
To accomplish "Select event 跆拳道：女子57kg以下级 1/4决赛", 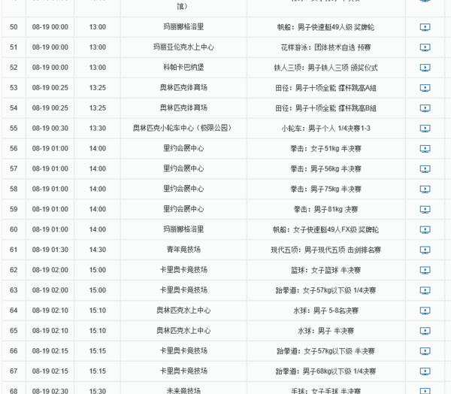I will (325, 290).
